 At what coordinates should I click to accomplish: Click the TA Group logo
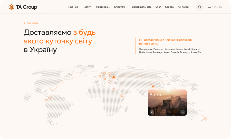23,7
